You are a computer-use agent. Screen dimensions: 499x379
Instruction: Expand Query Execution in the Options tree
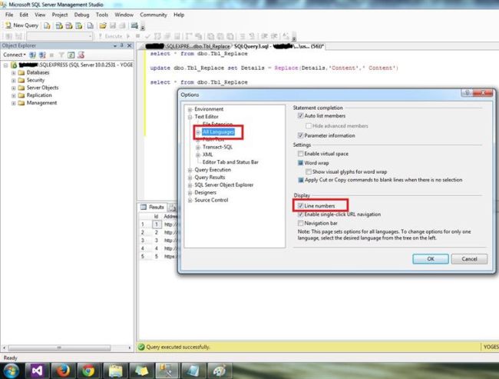(190, 170)
